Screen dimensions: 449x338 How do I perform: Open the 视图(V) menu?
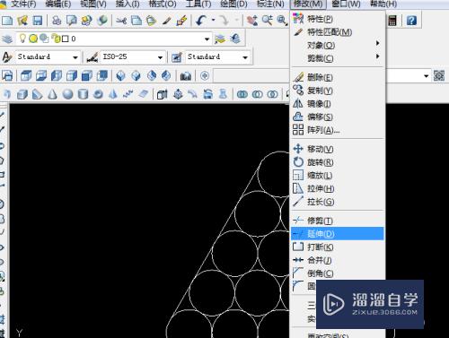point(93,4)
